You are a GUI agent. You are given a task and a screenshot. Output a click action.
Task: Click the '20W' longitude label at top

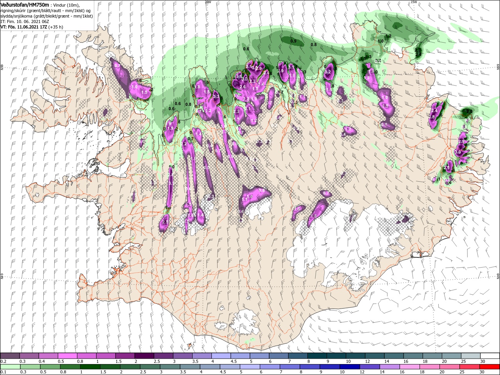[x=208, y=2]
